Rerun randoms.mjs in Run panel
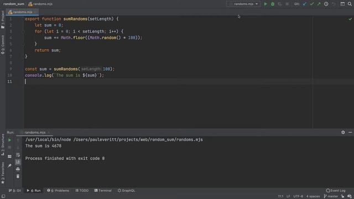This screenshot has height=199, width=354. [10, 140]
